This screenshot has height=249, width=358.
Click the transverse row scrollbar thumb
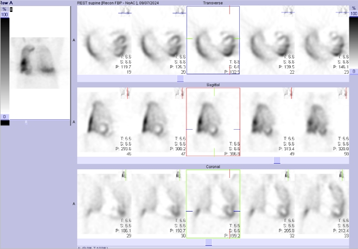(x=181, y=79)
